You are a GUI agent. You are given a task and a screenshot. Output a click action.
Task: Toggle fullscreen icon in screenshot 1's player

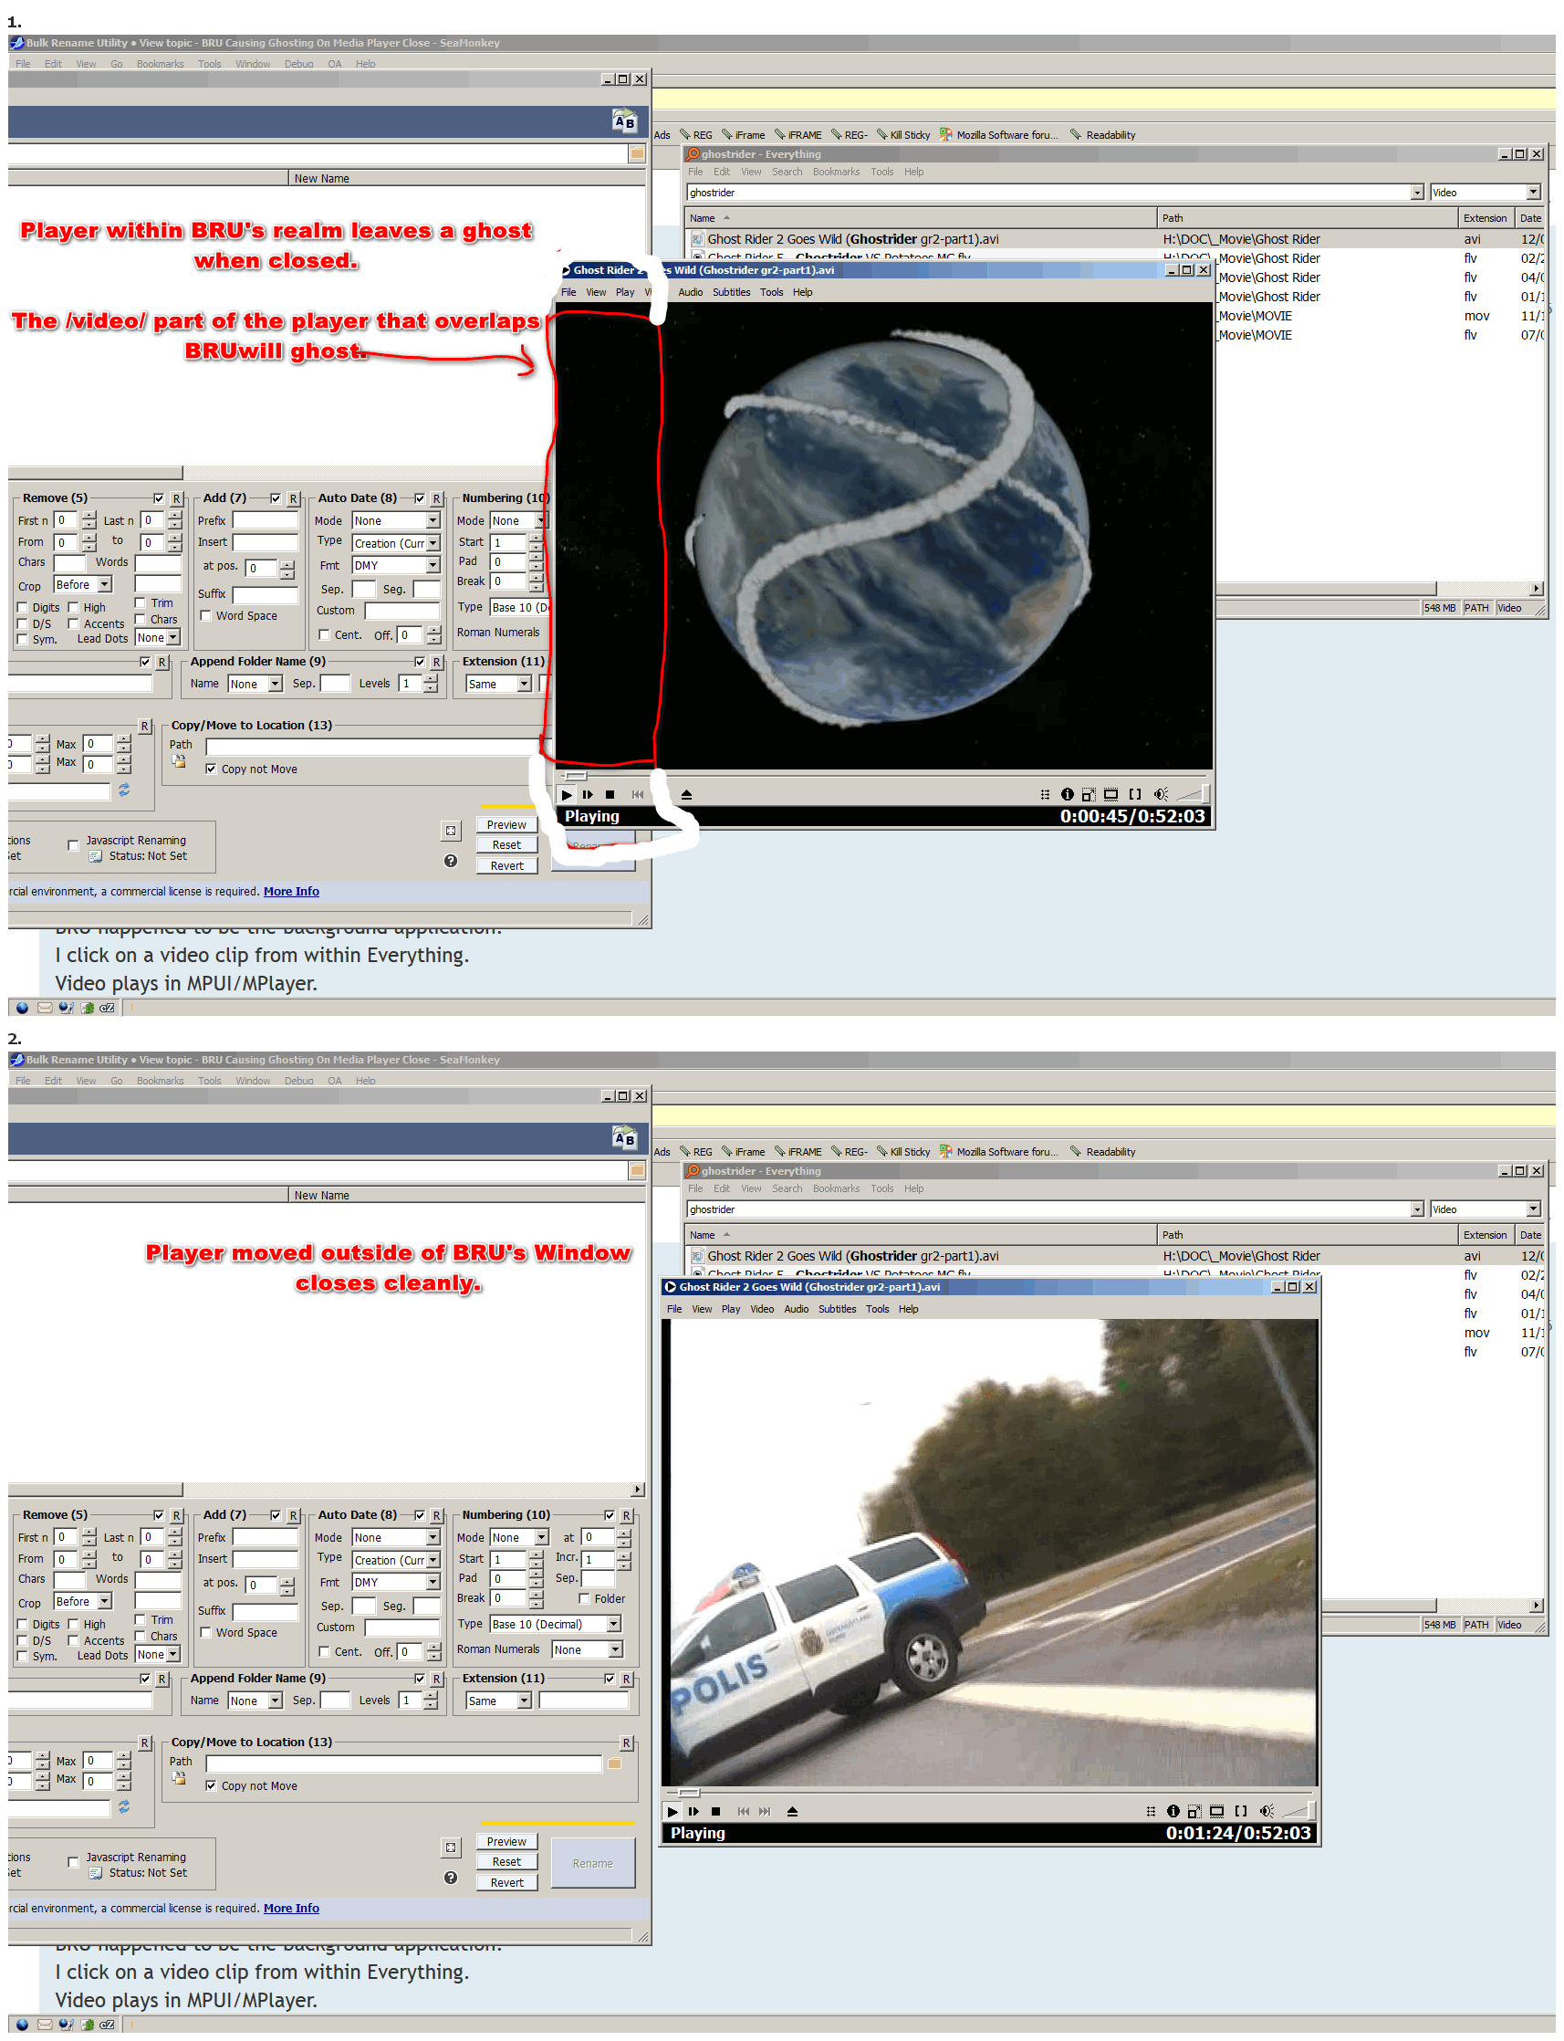[x=1110, y=794]
